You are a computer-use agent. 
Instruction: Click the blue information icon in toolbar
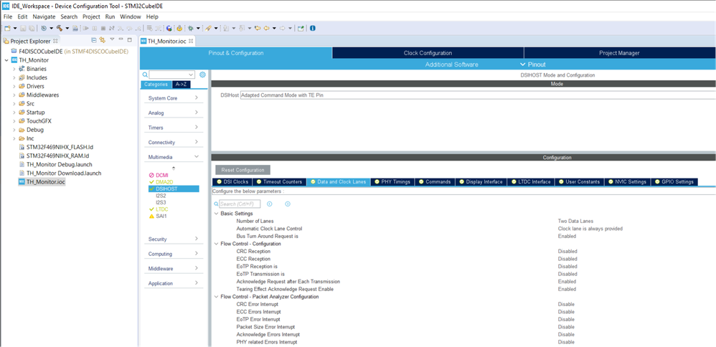click(313, 28)
